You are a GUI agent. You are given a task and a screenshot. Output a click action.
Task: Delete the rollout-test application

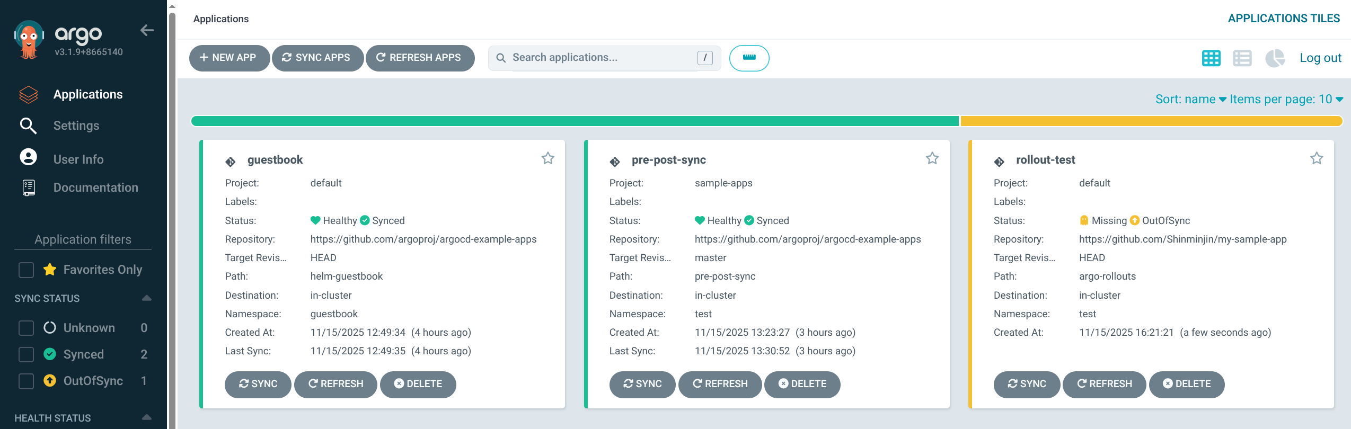point(1187,384)
